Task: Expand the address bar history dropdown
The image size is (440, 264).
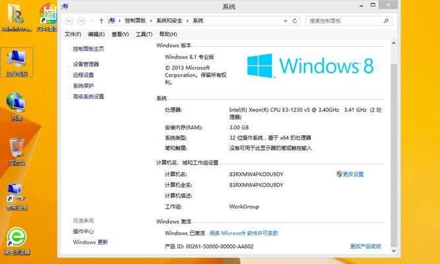Action: 285,20
